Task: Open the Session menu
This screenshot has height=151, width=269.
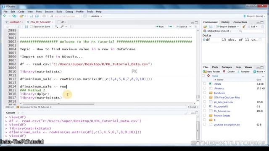Action: pyautogui.click(x=49, y=12)
